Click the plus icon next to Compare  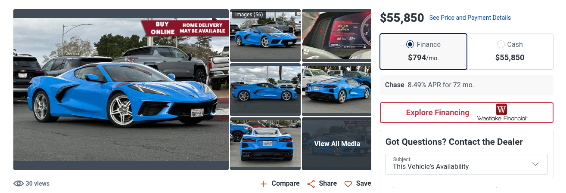tap(264, 184)
